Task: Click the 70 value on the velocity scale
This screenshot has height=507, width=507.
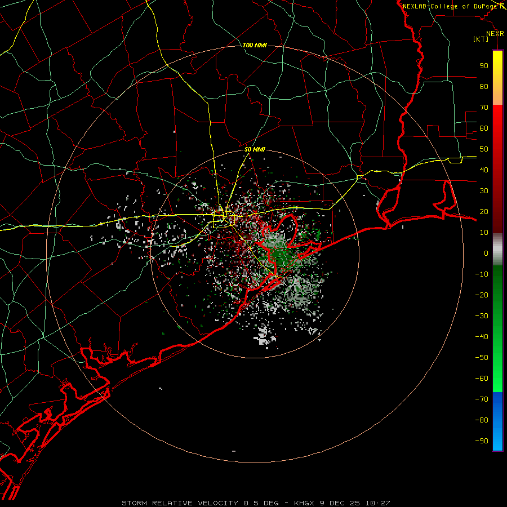Action: point(484,108)
